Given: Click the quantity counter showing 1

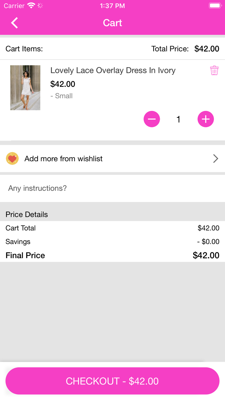Looking at the screenshot, I should pyautogui.click(x=178, y=119).
